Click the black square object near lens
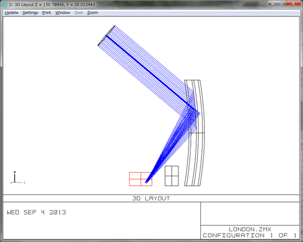 (x=172, y=176)
